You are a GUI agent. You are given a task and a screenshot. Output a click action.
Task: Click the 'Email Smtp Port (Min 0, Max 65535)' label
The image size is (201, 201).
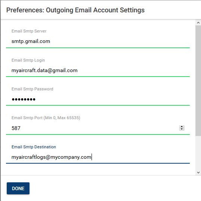point(46,118)
